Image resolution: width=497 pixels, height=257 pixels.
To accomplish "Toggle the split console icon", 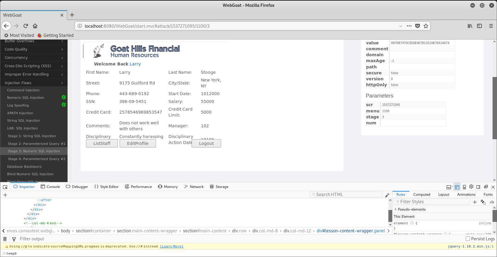I will (x=457, y=187).
